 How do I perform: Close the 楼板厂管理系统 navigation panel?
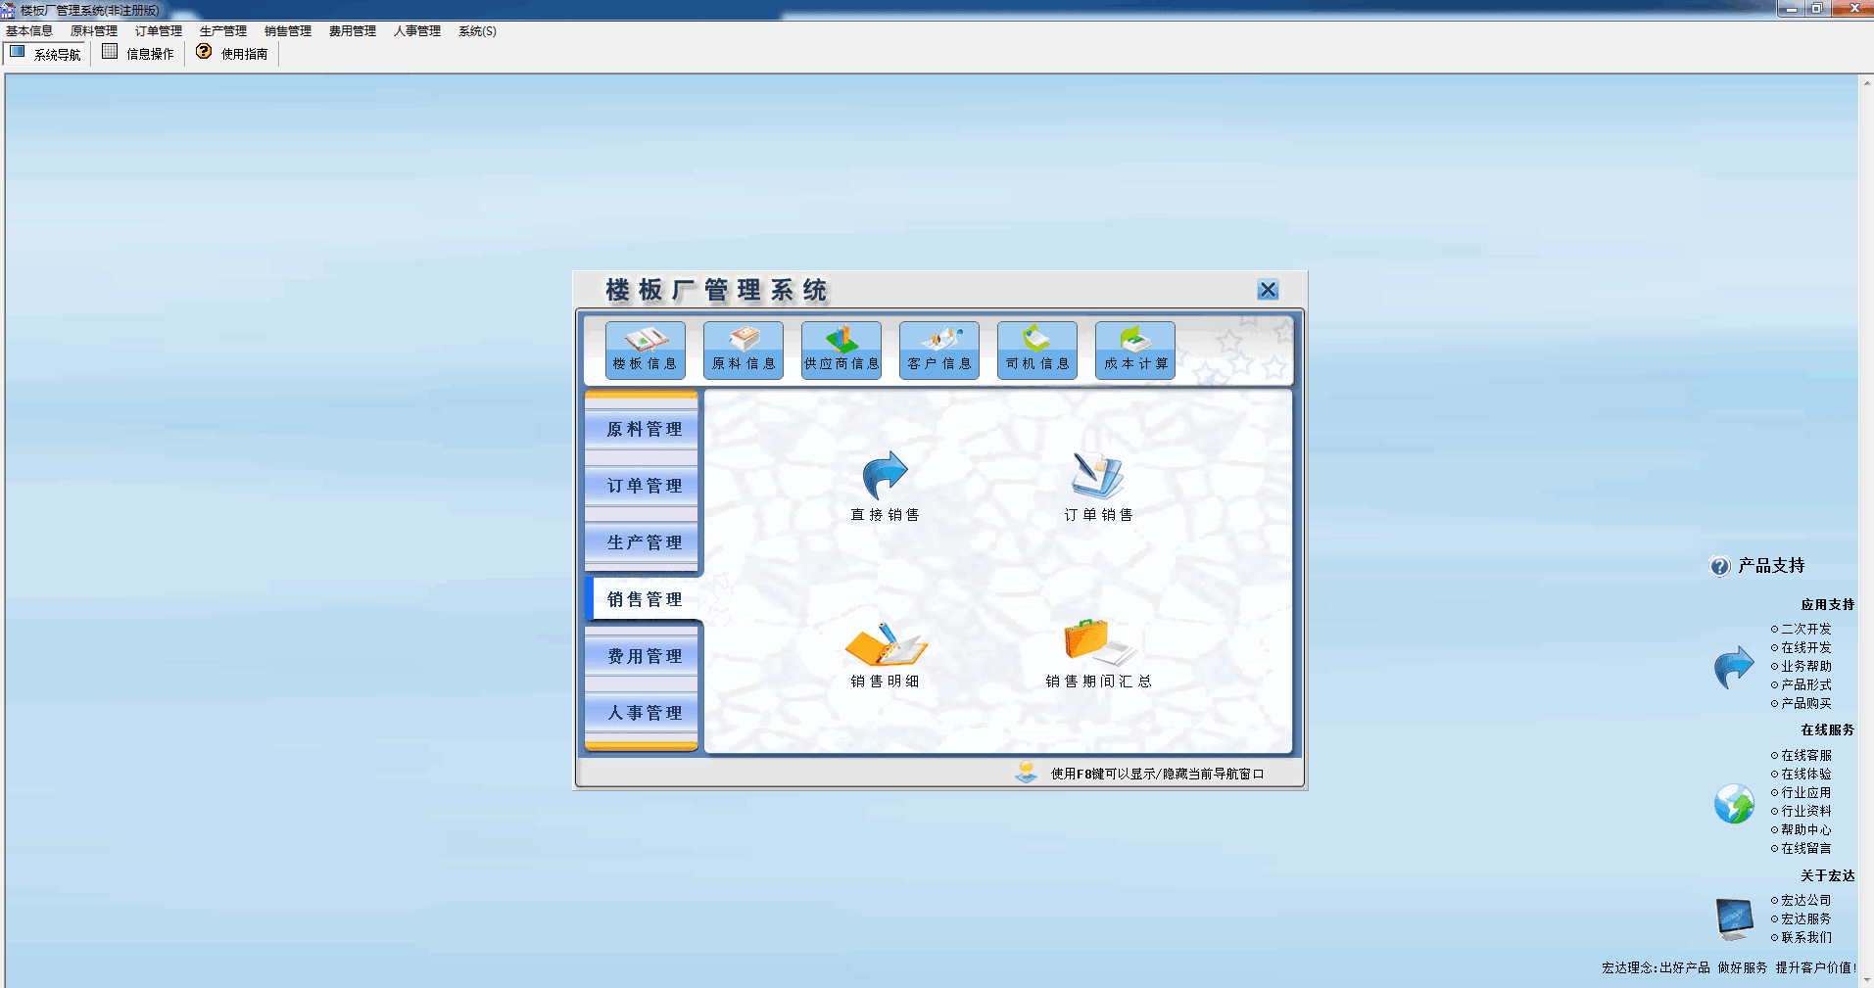tap(1268, 290)
